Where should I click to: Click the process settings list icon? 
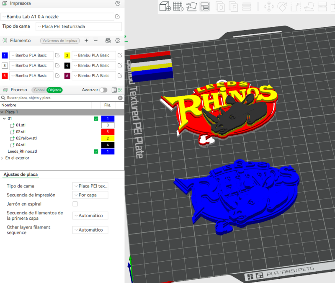[114, 90]
